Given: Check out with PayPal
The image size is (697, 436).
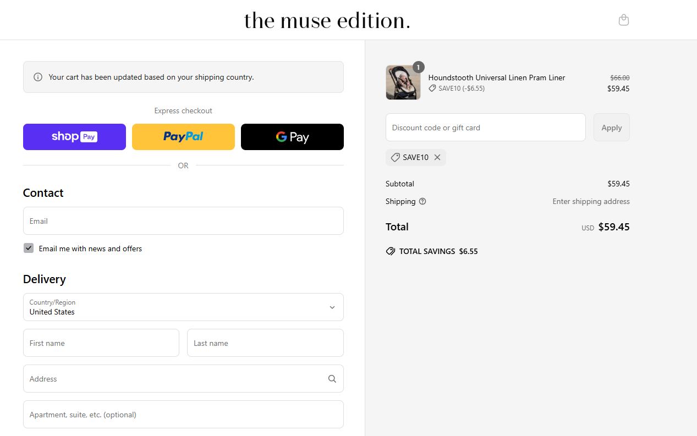Looking at the screenshot, I should click(183, 137).
